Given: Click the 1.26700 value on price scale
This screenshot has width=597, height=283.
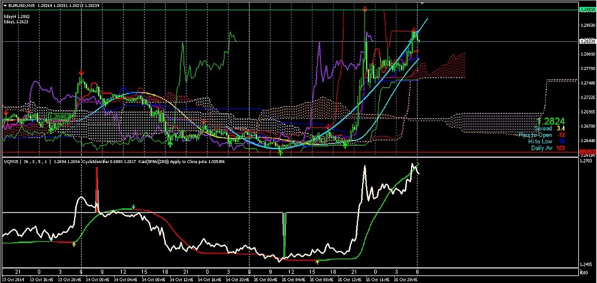Looking at the screenshot, I should [588, 126].
